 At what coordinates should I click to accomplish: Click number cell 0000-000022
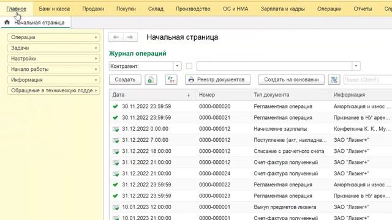(215, 185)
